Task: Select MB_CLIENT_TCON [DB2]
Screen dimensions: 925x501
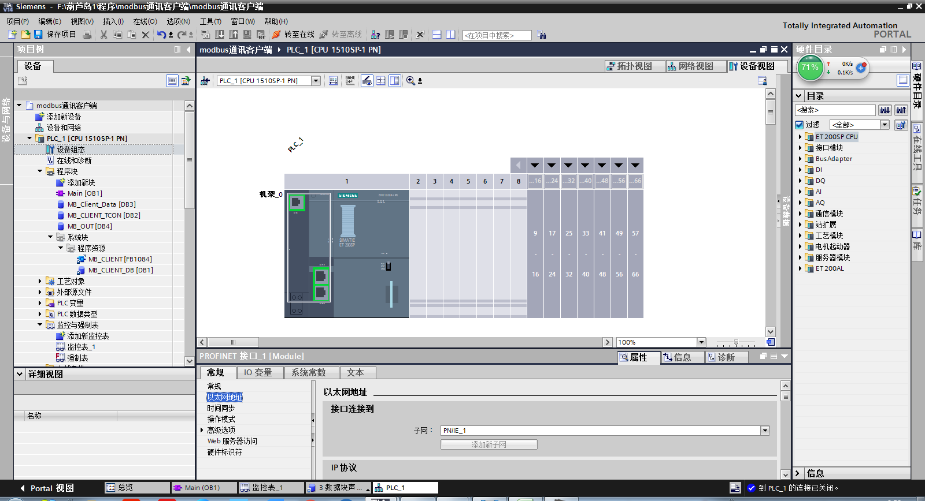Action: pos(103,215)
